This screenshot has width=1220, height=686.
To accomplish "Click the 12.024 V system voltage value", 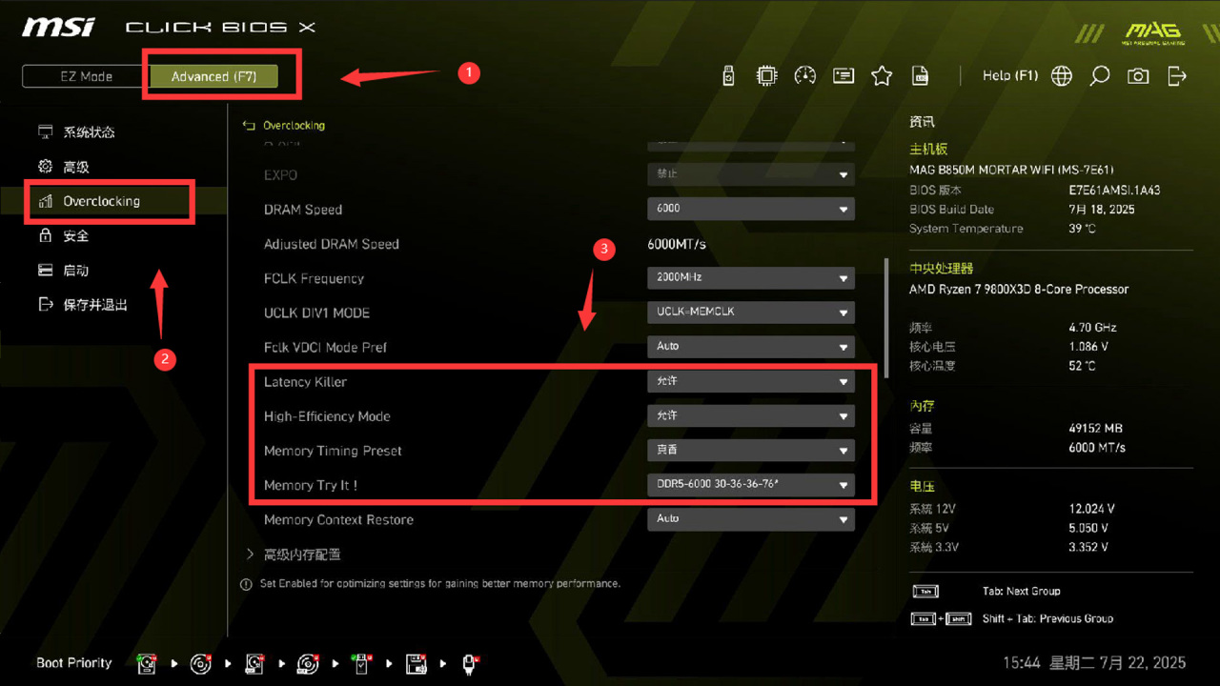I will coord(1091,509).
